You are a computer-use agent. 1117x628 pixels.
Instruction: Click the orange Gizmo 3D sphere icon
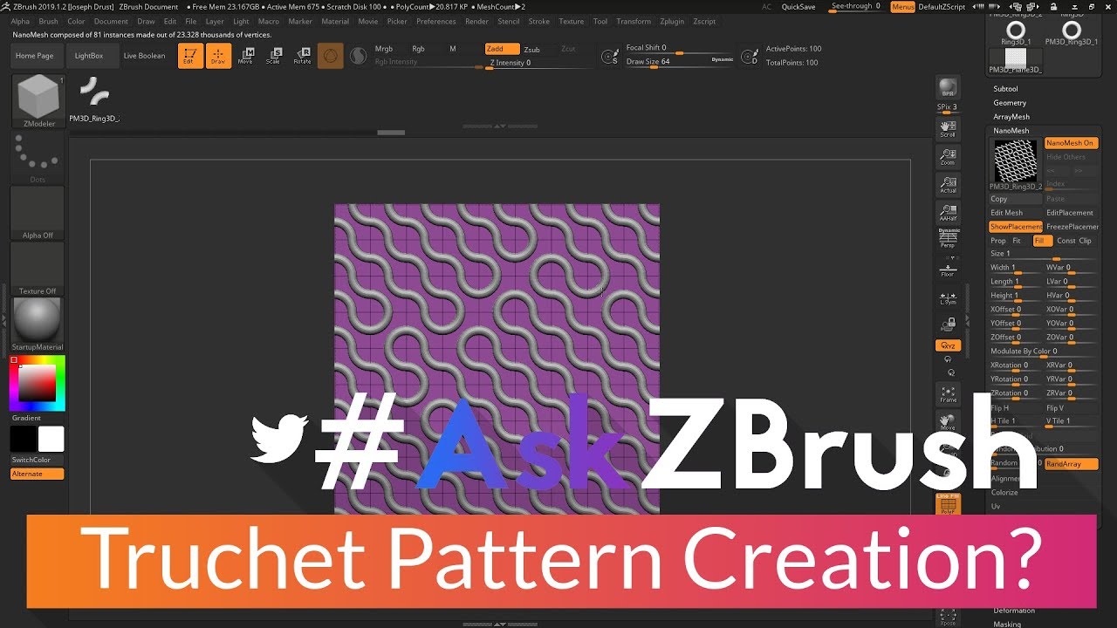pos(330,56)
